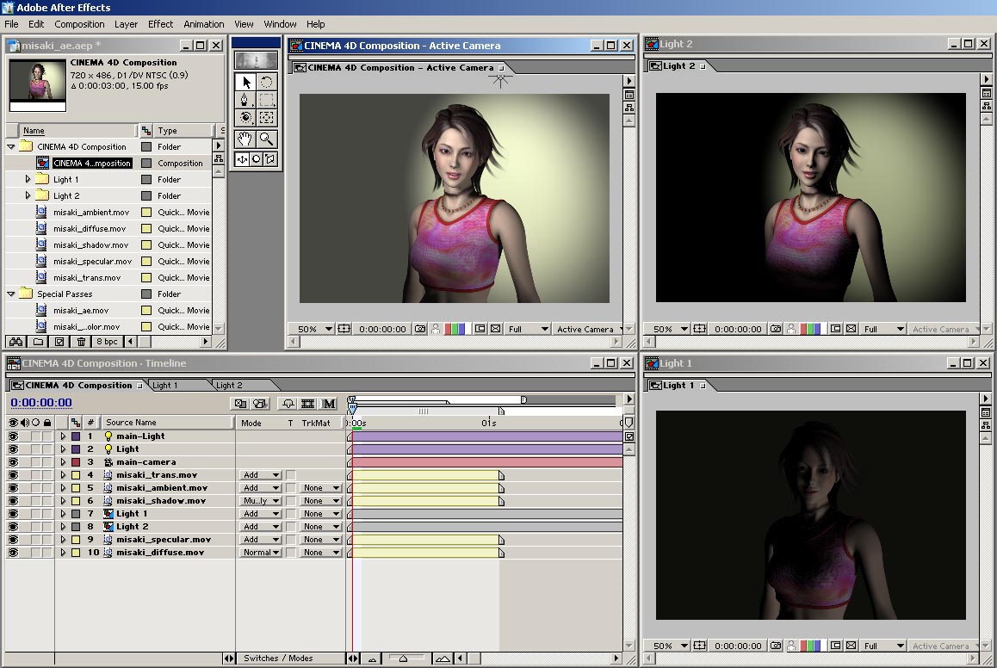
Task: Select the Rotation tool
Action: [267, 82]
